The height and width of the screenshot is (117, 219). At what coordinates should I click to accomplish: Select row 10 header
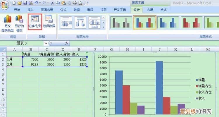tap(3, 100)
